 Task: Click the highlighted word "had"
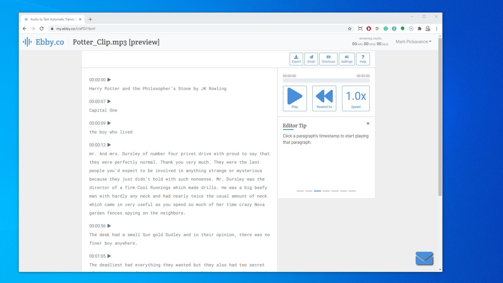point(167,196)
